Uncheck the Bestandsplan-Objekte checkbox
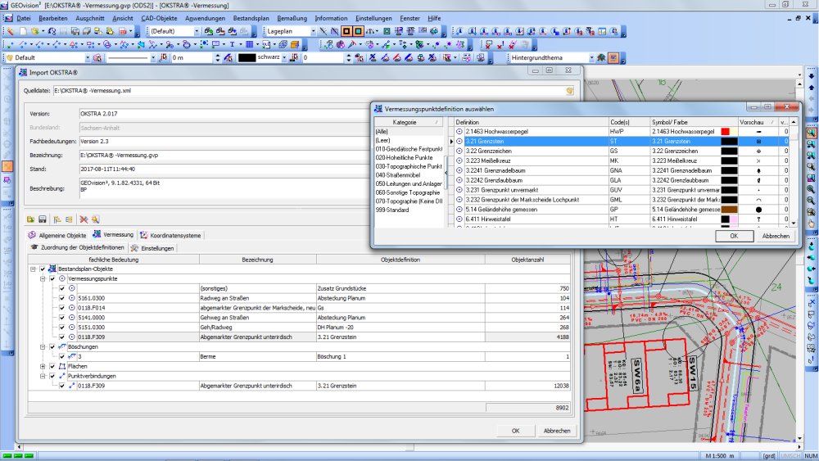 click(43, 269)
